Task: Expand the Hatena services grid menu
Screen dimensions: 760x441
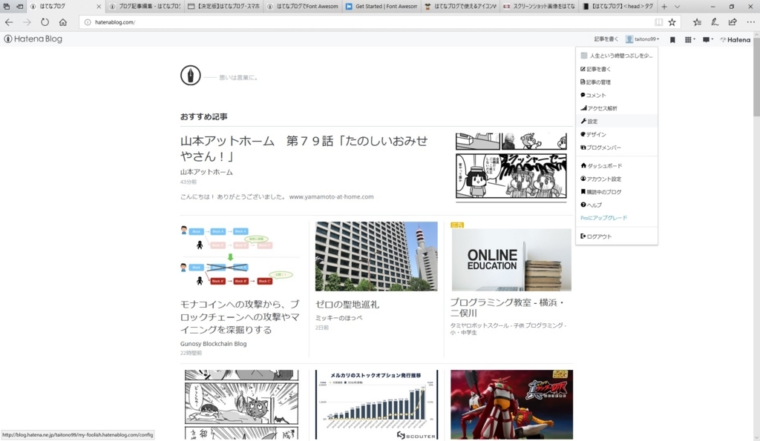Action: click(689, 40)
